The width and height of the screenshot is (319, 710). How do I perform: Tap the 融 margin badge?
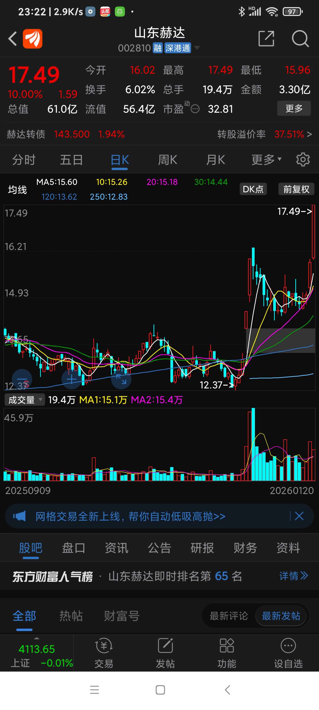(x=158, y=48)
